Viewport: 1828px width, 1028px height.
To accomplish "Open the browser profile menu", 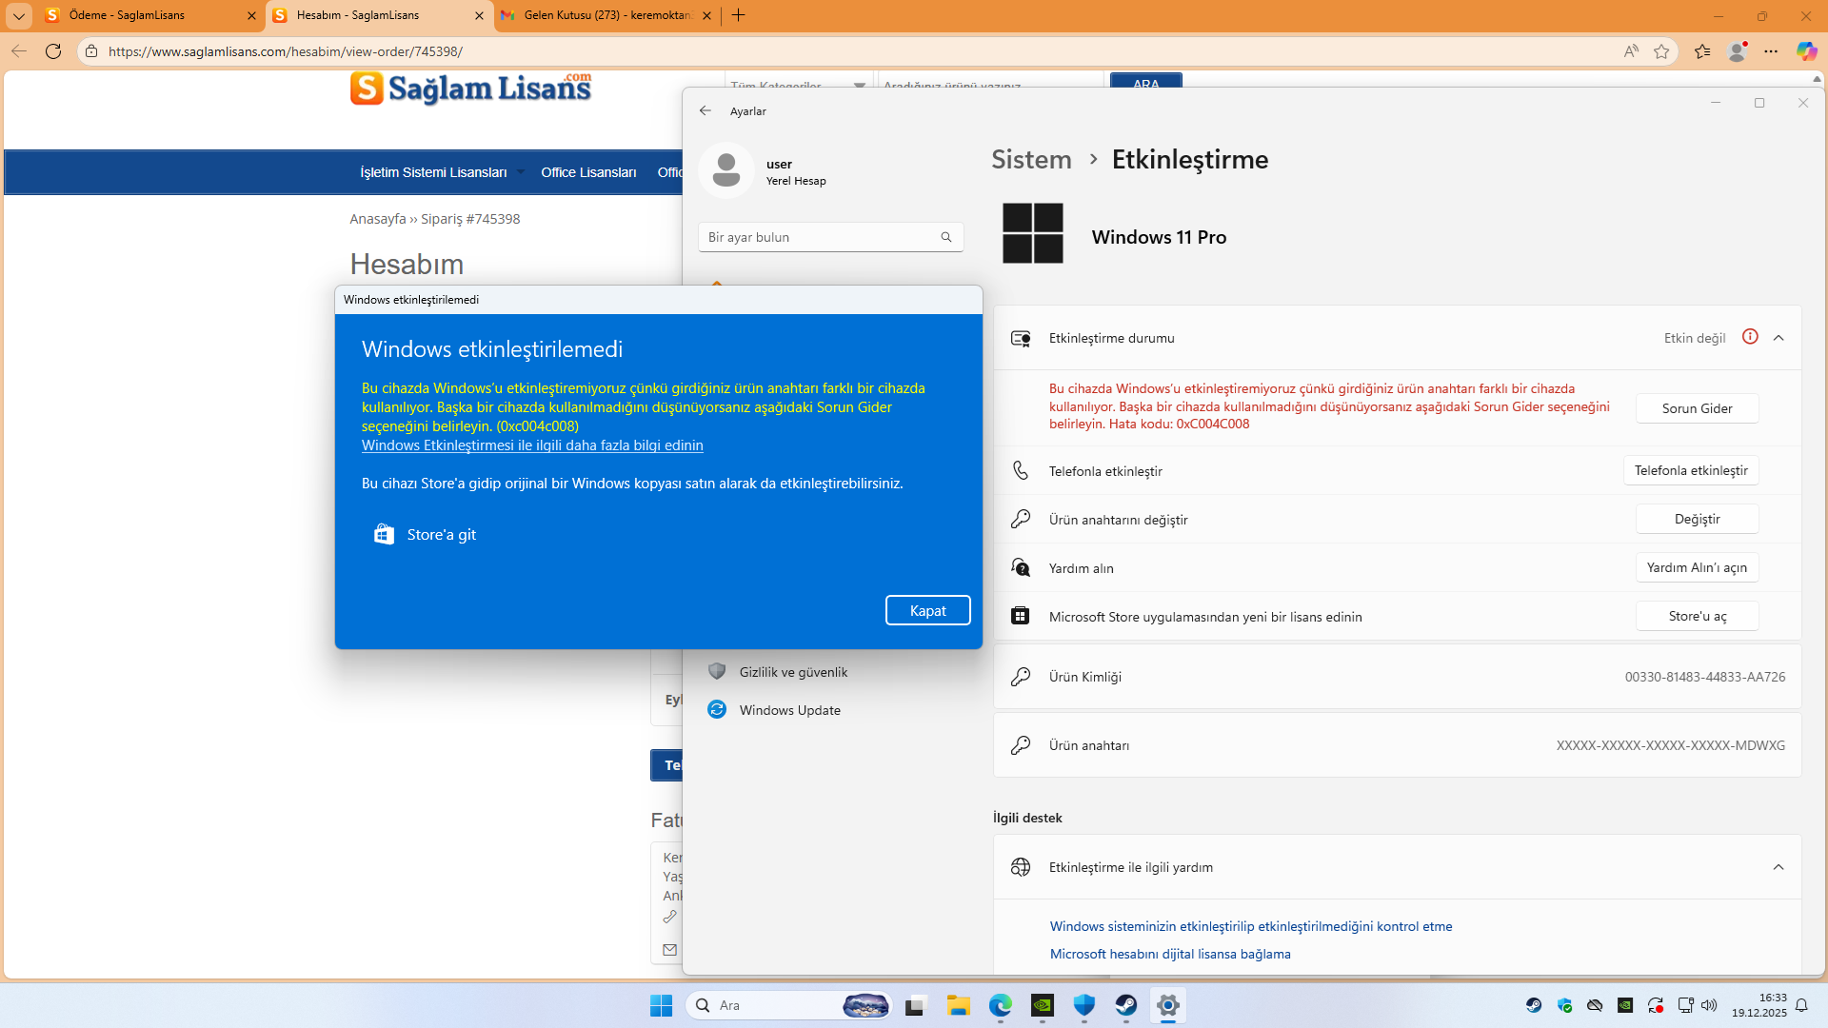I will tap(1738, 51).
